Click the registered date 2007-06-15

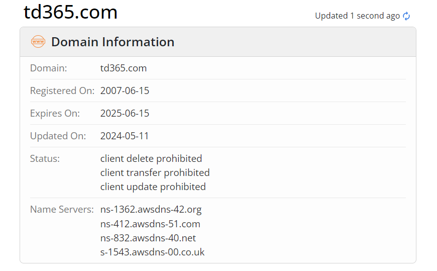pyautogui.click(x=125, y=91)
